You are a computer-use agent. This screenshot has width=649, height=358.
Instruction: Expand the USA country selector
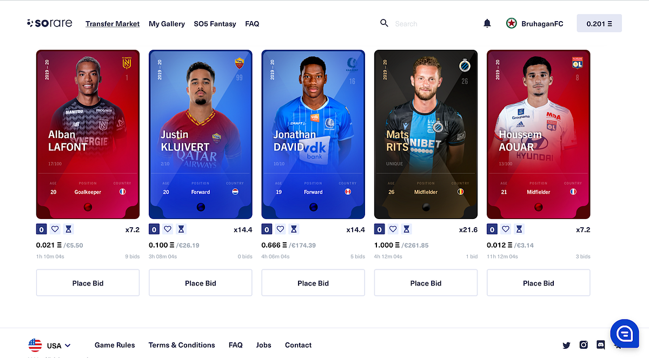tap(49, 345)
